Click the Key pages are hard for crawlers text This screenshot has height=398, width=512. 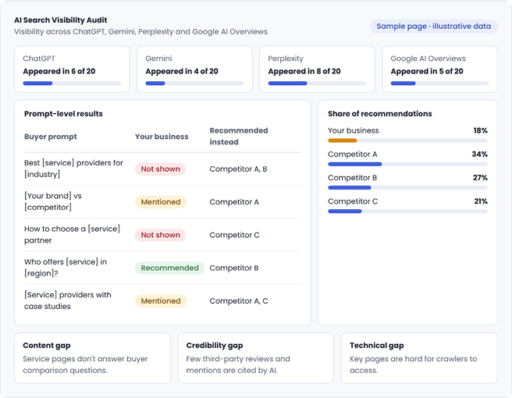(x=414, y=364)
